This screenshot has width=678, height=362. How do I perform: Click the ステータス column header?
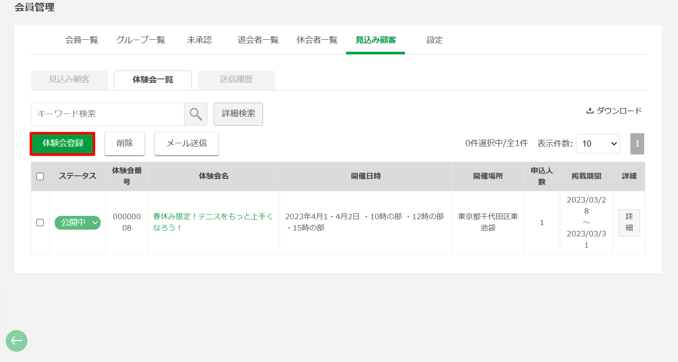coord(78,176)
